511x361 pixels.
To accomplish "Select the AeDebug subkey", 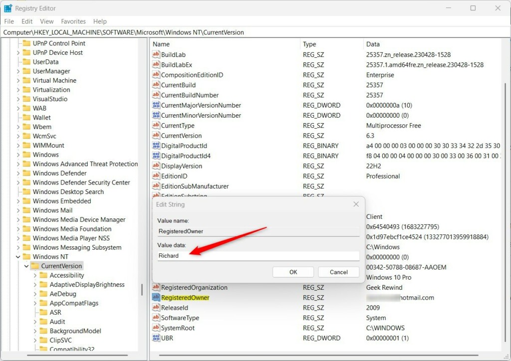I will [63, 294].
